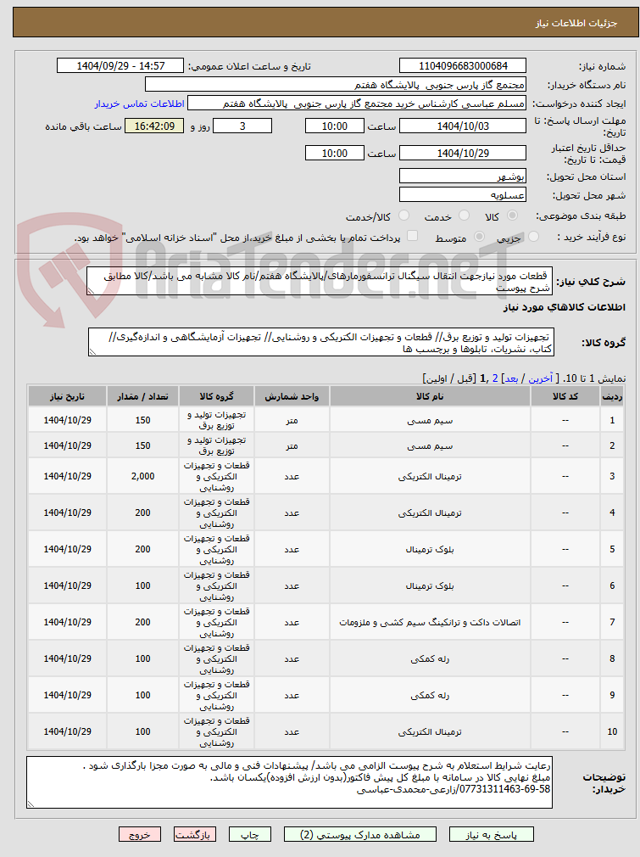
Task: Click رله کمکی in row 8
Action: coord(430,659)
